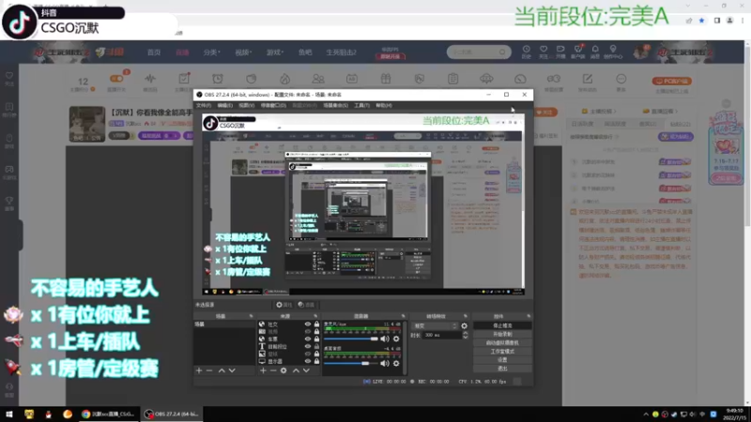Image resolution: width=751 pixels, height=422 pixels.
Task: Open the scene transition type dropdown
Action: click(435, 325)
